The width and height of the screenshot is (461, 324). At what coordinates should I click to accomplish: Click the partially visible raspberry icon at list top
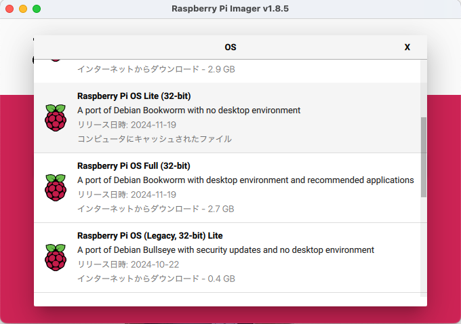pos(56,60)
